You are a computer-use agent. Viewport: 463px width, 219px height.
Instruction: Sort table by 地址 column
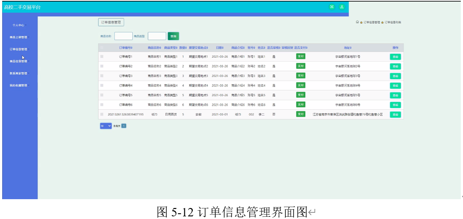(348, 48)
